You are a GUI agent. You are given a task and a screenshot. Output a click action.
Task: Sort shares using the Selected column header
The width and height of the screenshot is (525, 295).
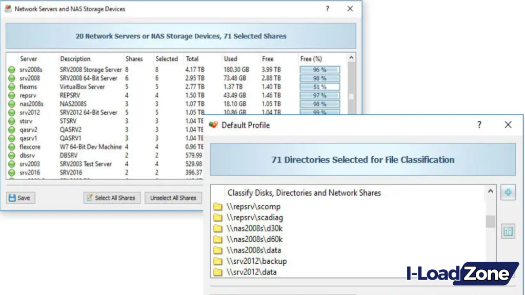(167, 58)
